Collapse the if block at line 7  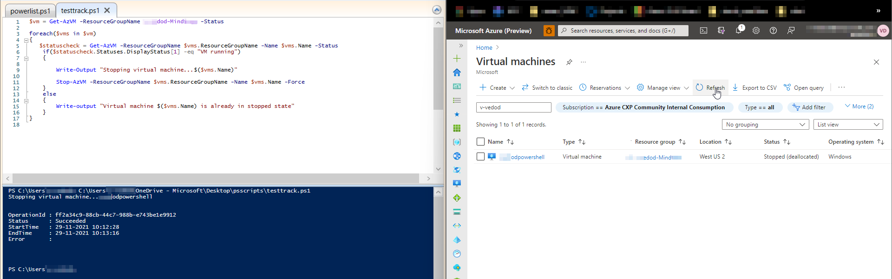point(26,59)
